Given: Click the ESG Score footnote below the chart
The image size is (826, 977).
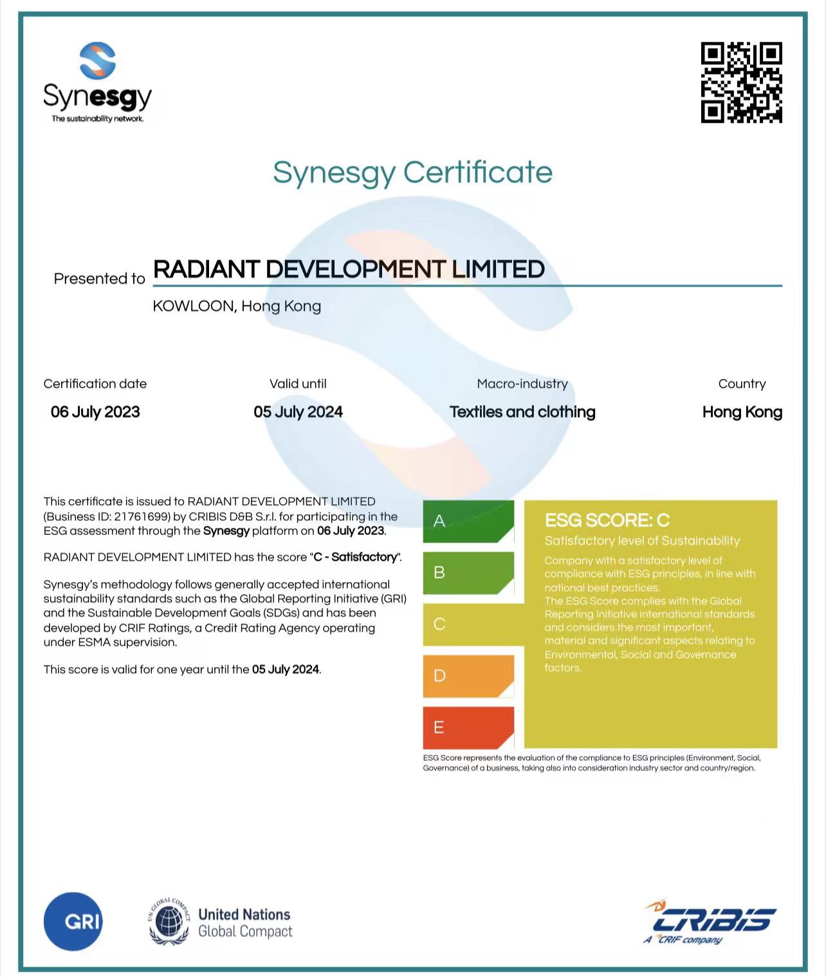Looking at the screenshot, I should click(592, 763).
